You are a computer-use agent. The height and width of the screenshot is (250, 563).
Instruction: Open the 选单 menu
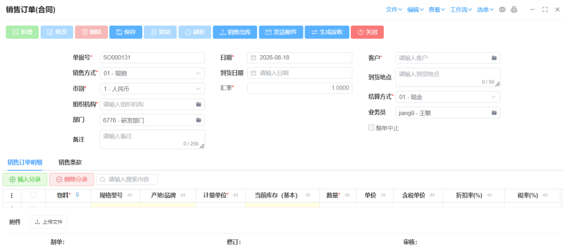(485, 10)
